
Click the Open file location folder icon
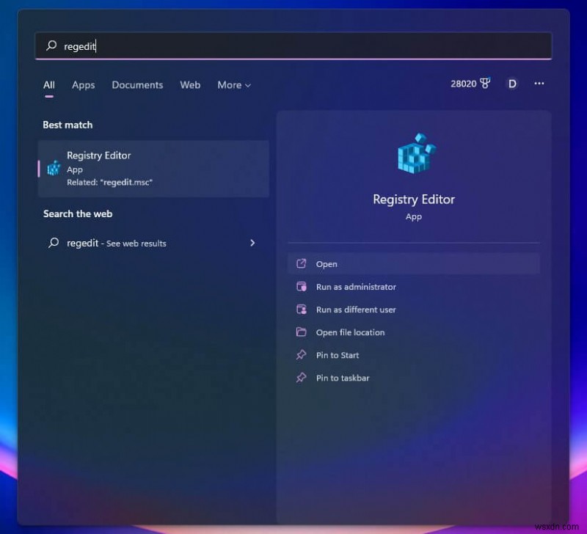click(x=302, y=332)
